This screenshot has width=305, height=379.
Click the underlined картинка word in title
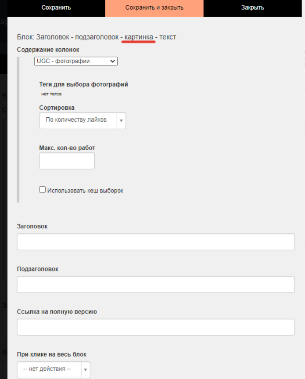pos(139,37)
